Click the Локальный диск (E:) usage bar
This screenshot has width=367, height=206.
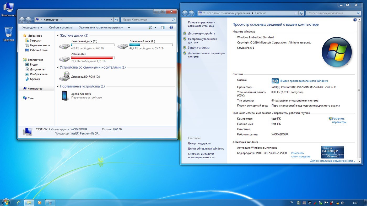(x=151, y=45)
